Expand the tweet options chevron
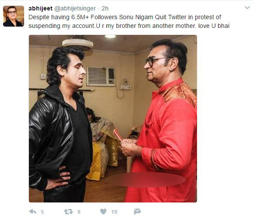Screen dimensions: 253x219 point(247,8)
